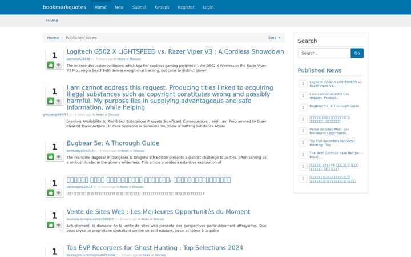This screenshot has width=411, height=257.
Task: Open the Groups menu item
Action: [162, 7]
